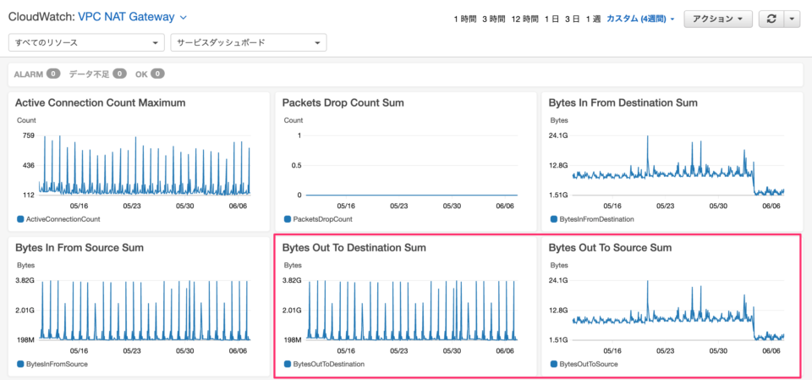
Task: Open the サービスダッシュボード dashboard dropdown
Action: tap(249, 42)
